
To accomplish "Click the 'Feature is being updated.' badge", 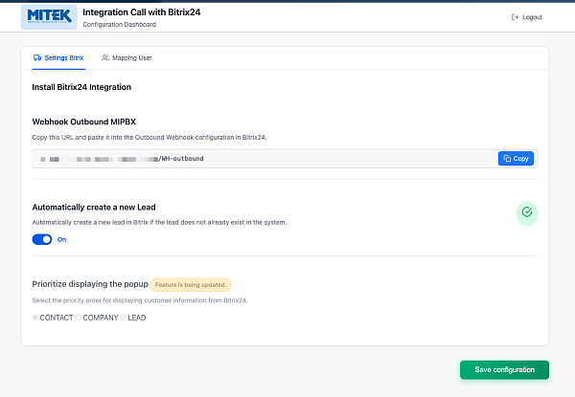I will coord(191,285).
